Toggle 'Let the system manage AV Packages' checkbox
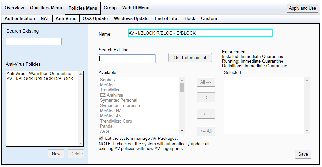The image size is (322, 167). tap(101, 138)
